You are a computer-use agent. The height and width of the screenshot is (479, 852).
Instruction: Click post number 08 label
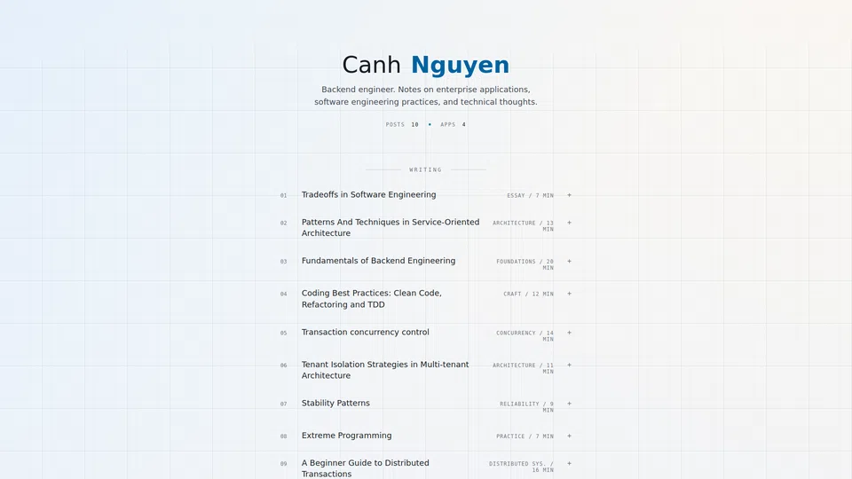pyautogui.click(x=283, y=436)
